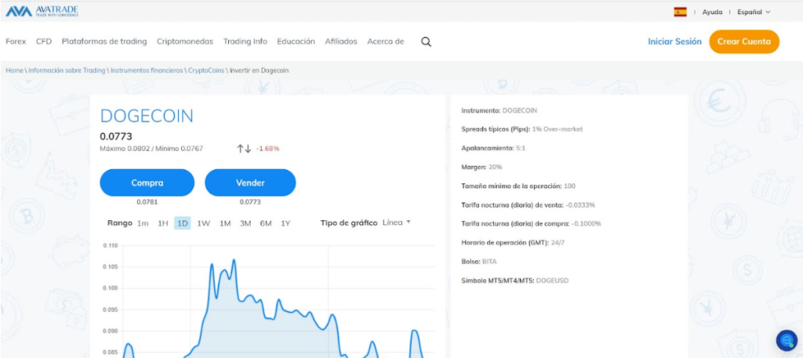Click the Dogecoin price line chart

278,302
